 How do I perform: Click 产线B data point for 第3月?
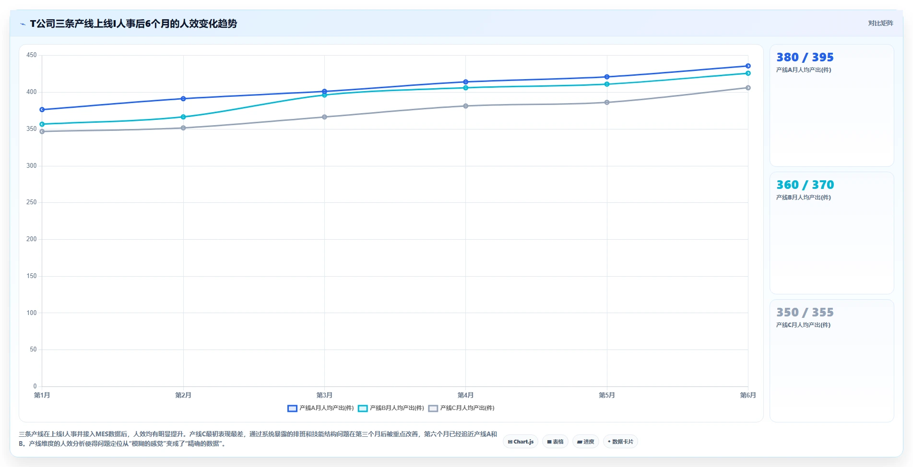[324, 95]
